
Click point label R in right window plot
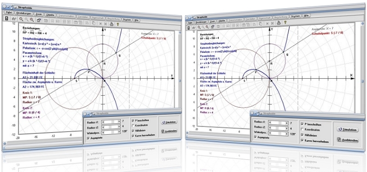(x=272, y=63)
